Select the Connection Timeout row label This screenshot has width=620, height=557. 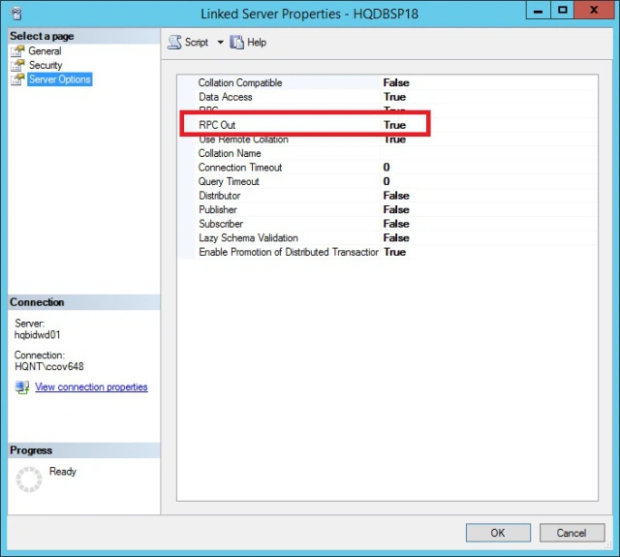coord(240,168)
